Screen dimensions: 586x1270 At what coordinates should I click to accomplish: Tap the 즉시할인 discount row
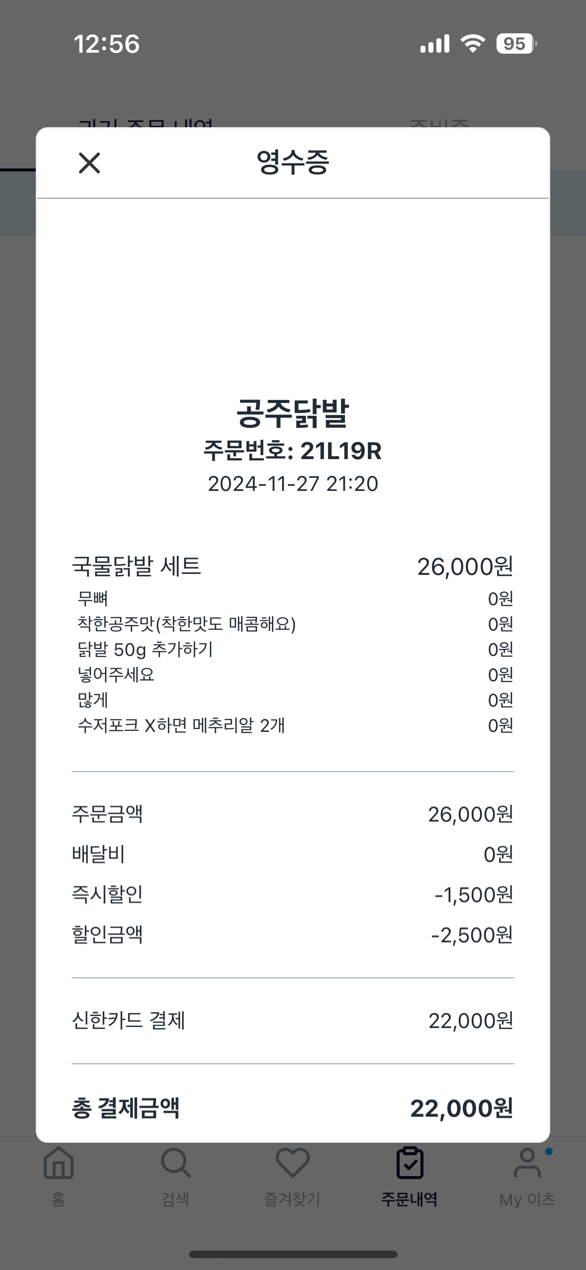coord(293,894)
